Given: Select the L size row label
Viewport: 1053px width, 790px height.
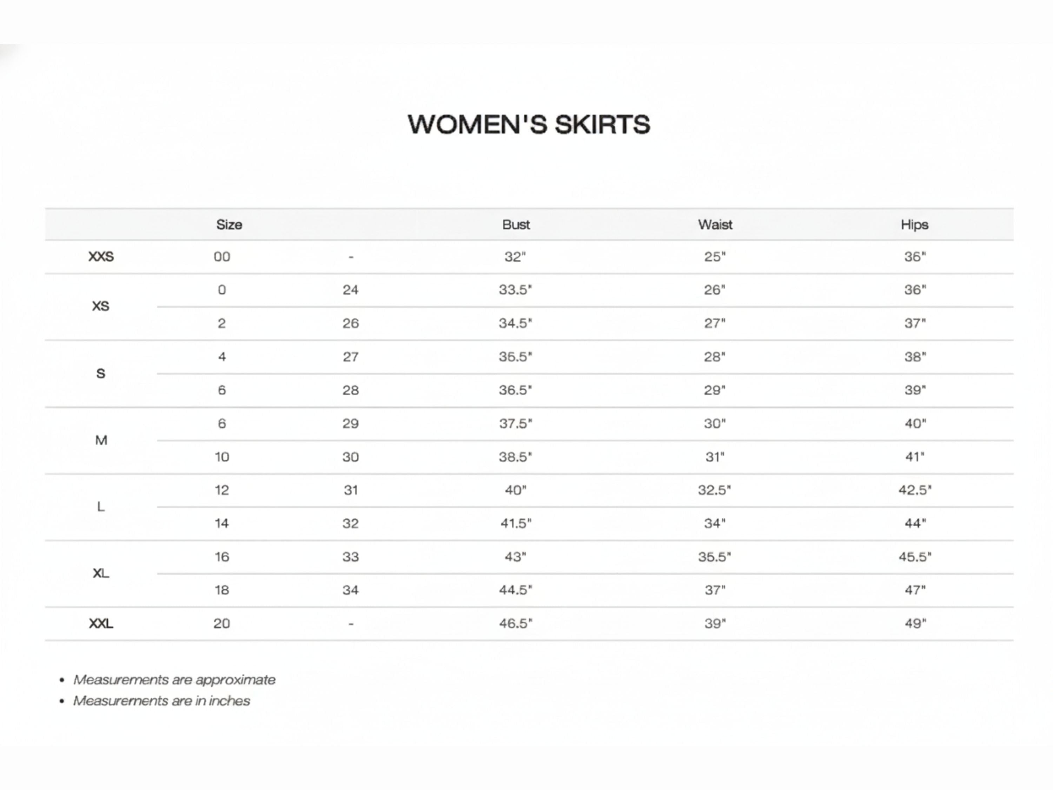Looking at the screenshot, I should point(101,507).
